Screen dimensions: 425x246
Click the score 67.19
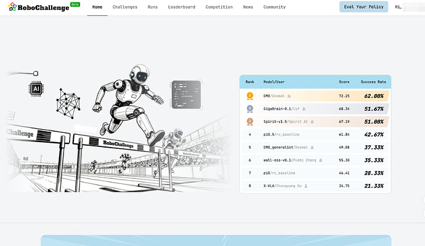(x=344, y=122)
